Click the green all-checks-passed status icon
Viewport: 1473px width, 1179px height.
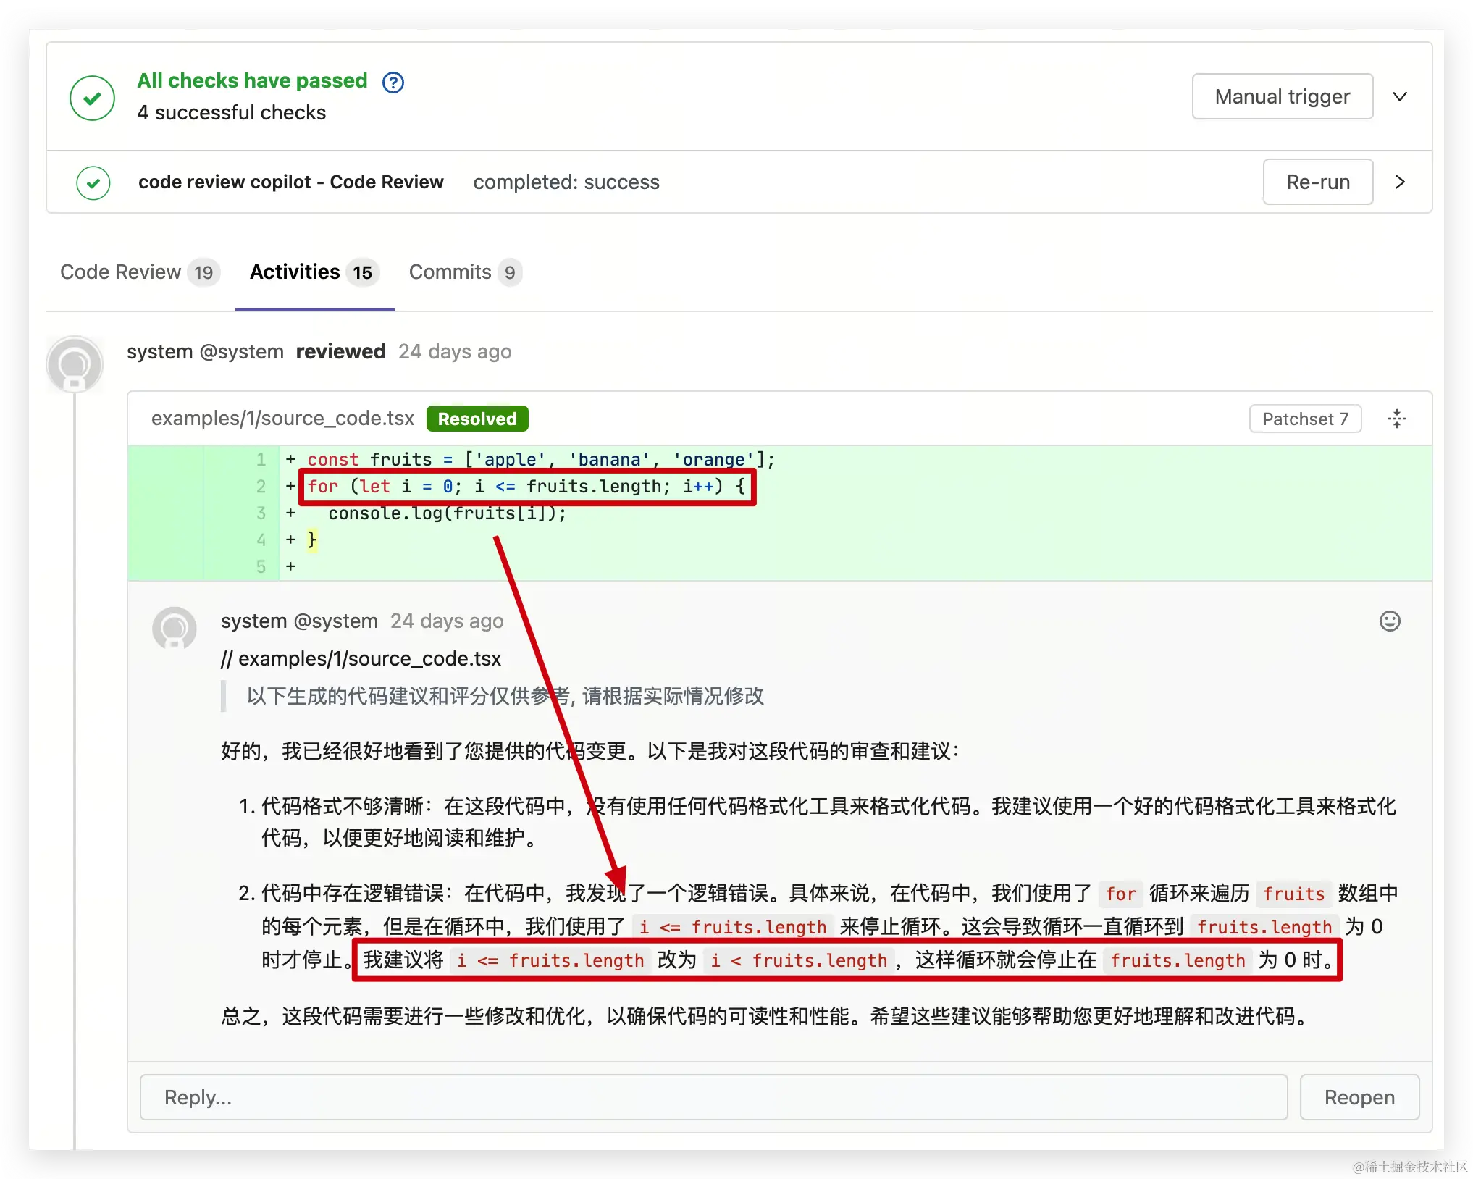(x=92, y=98)
